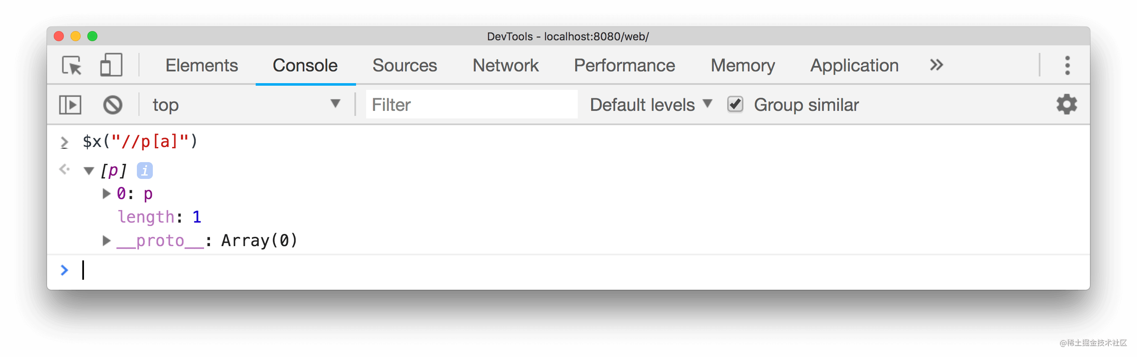Clear the console with the ban icon
Screen dimensions: 1137x357
(x=113, y=105)
